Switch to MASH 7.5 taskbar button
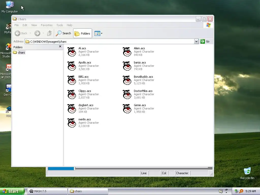This screenshot has height=195, width=260. 47,191
